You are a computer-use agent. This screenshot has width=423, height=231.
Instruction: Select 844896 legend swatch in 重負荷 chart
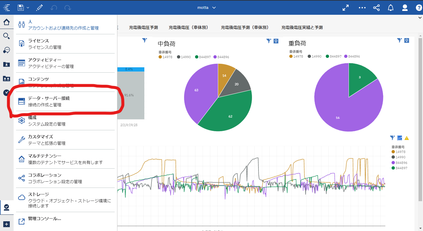pyautogui.click(x=346, y=56)
